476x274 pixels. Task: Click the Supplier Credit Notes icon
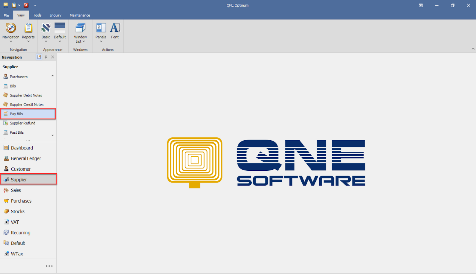6,104
